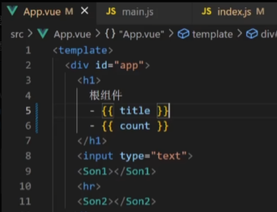This screenshot has height=212, width=277.
Task: Click the 根组件 text on line 4
Action: [106, 95]
